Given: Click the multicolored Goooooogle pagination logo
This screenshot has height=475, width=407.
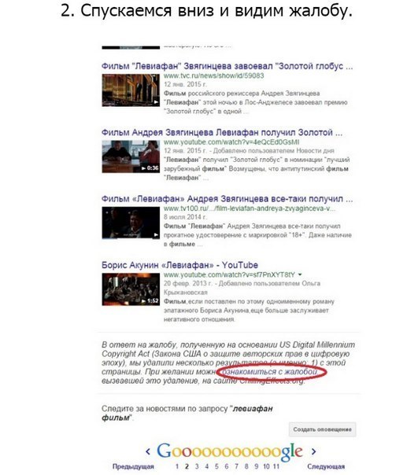Looking at the screenshot, I should pyautogui.click(x=230, y=451).
